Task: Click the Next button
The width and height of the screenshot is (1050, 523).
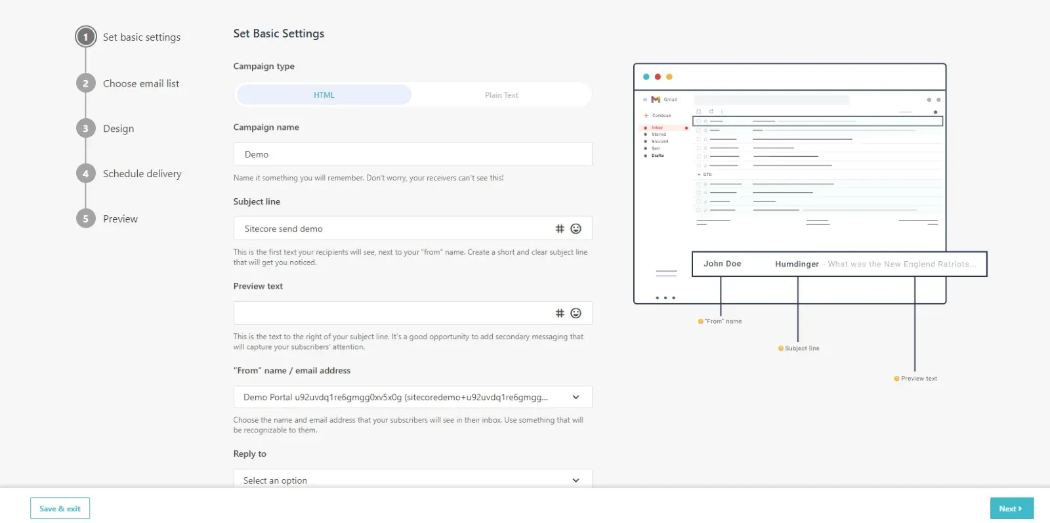Action: point(1011,509)
